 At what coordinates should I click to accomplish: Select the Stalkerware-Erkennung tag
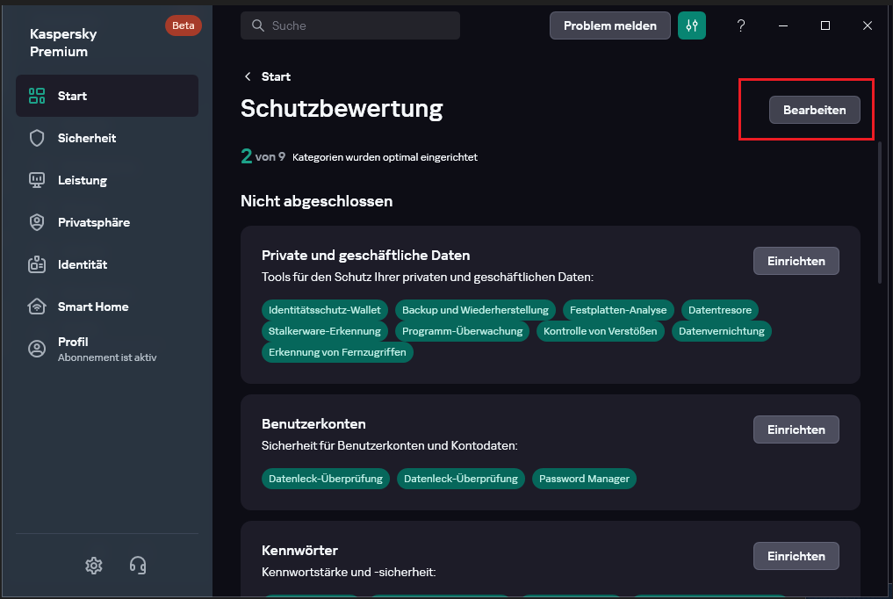325,331
